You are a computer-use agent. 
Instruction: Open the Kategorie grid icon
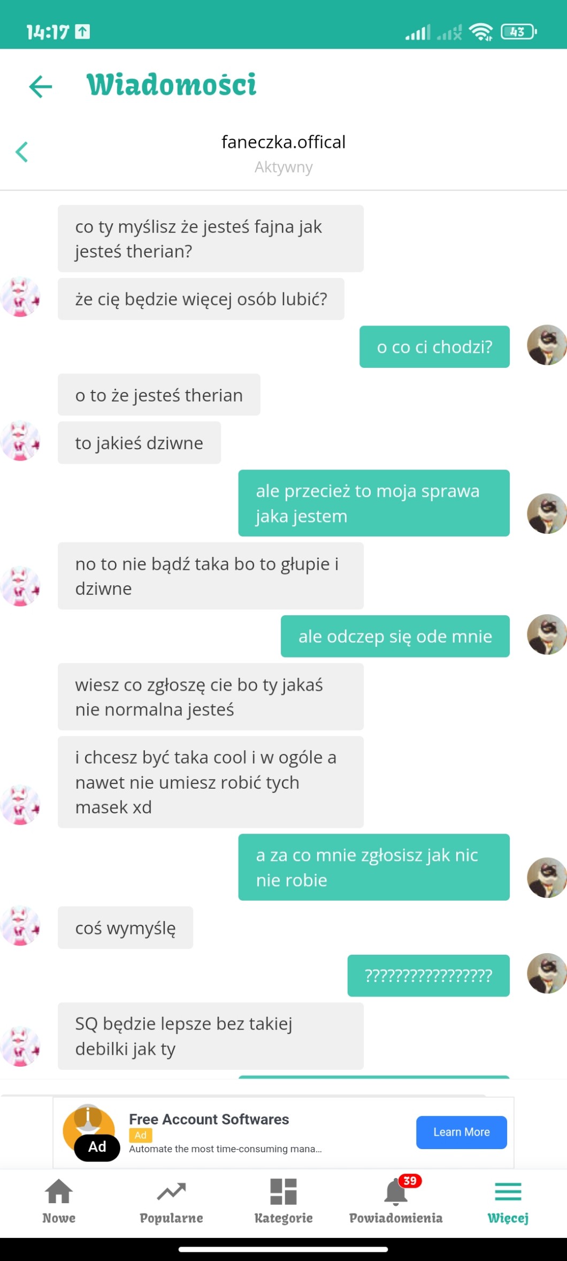tap(283, 1192)
